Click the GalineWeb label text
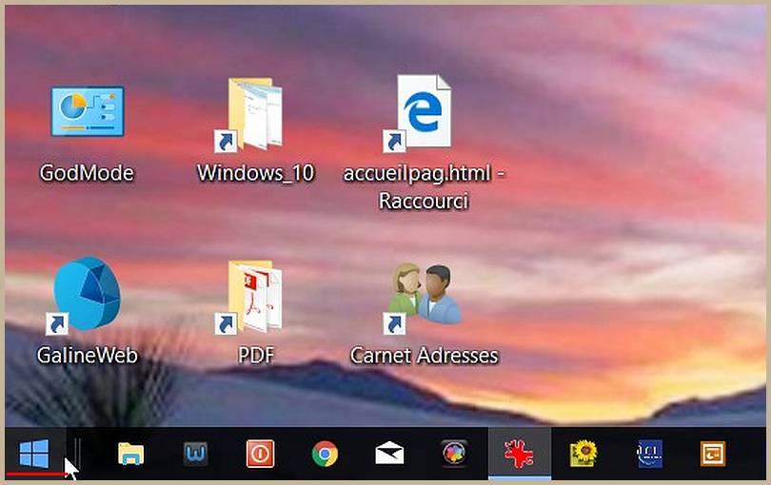 (x=87, y=356)
